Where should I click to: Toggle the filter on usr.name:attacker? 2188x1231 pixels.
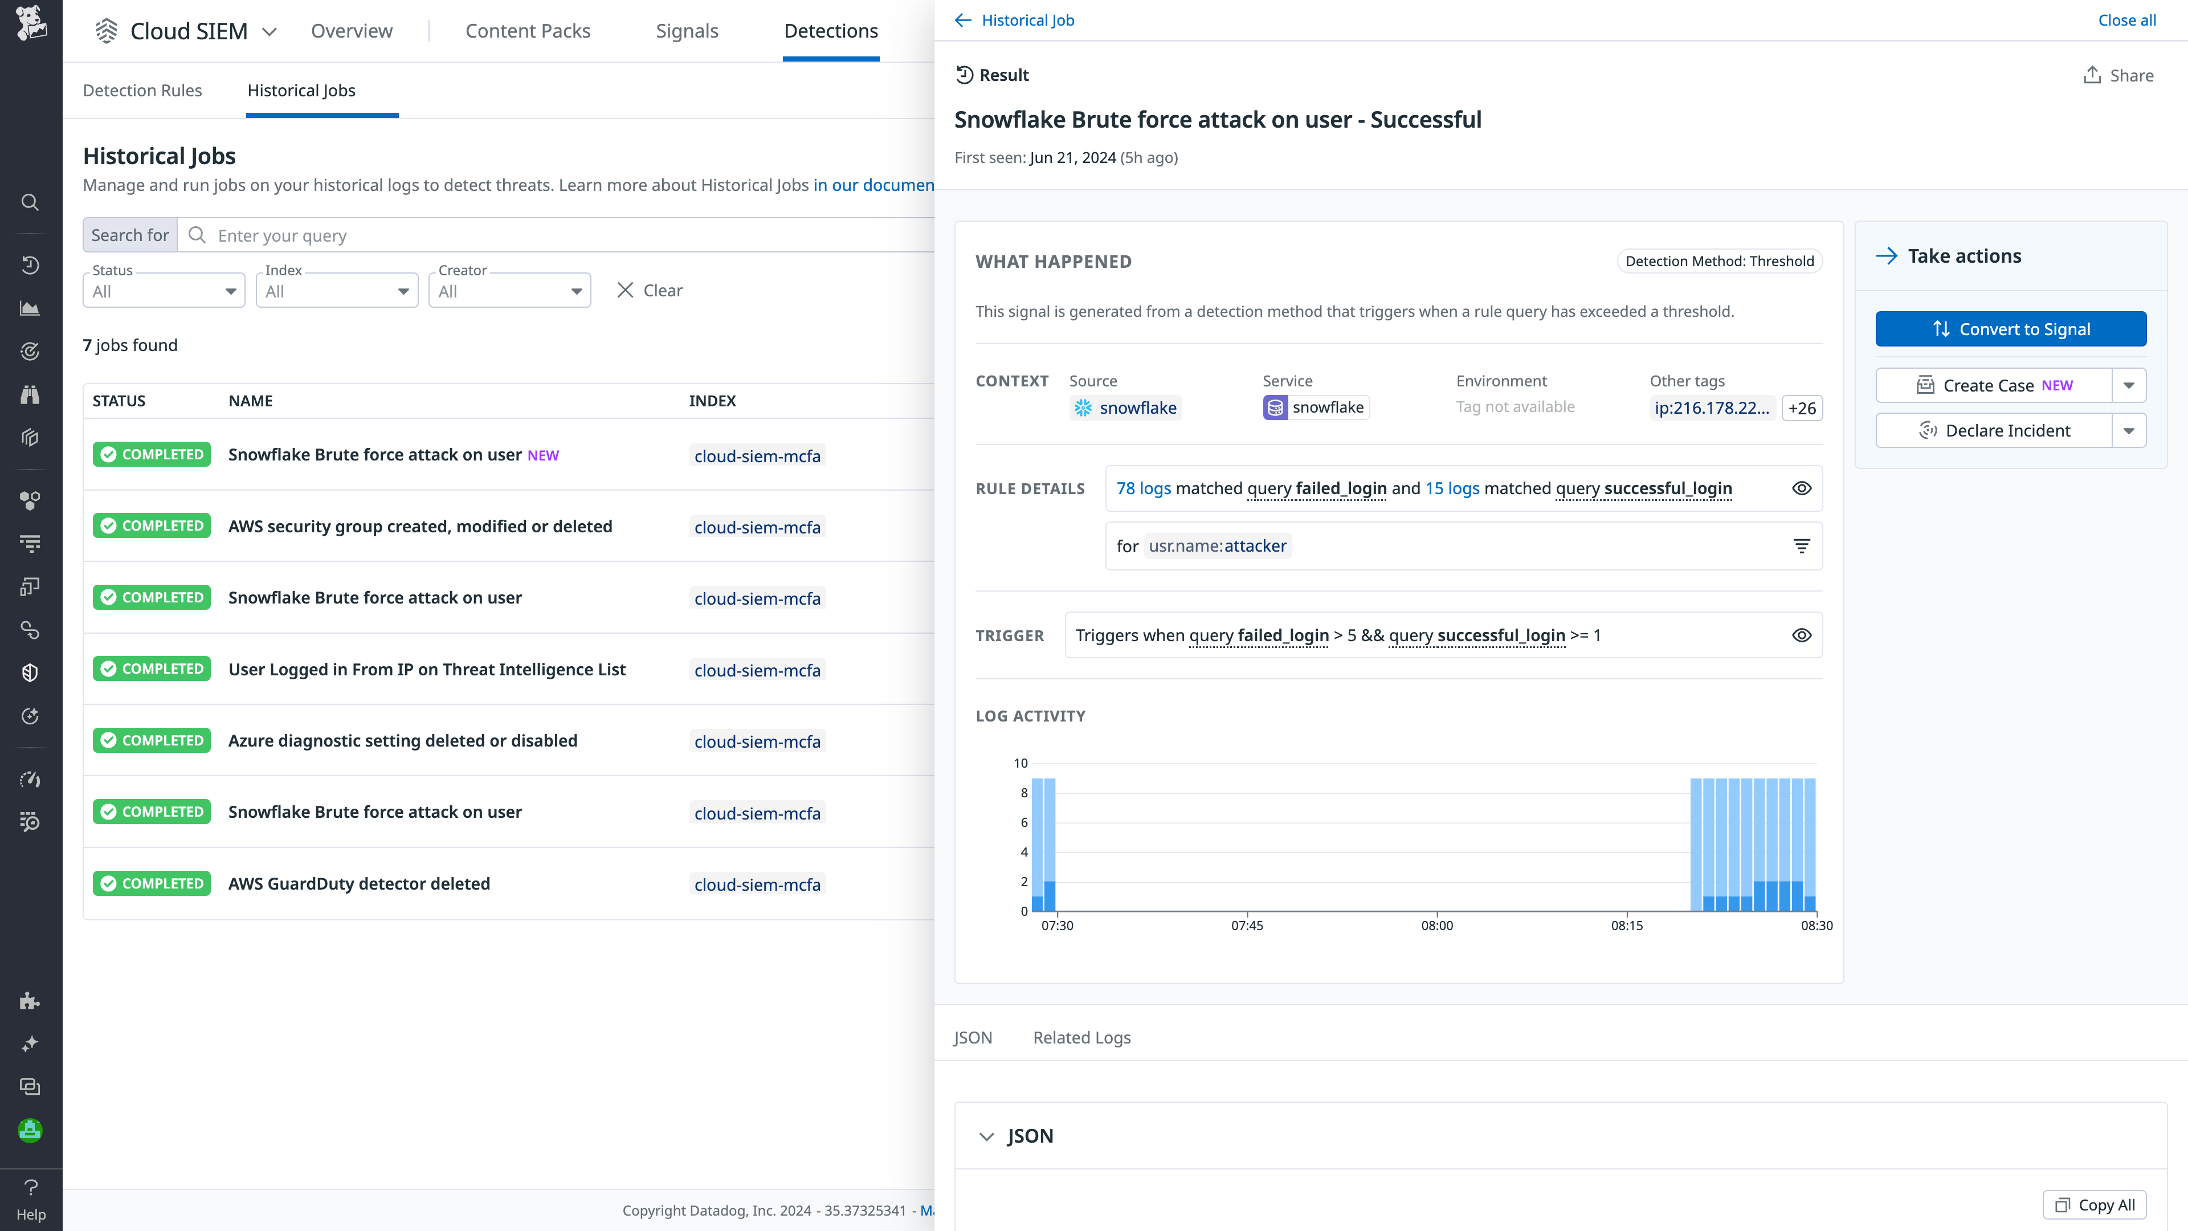[x=1802, y=545]
